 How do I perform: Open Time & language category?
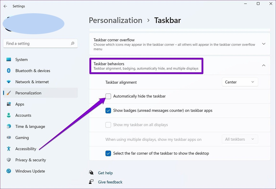40,126
